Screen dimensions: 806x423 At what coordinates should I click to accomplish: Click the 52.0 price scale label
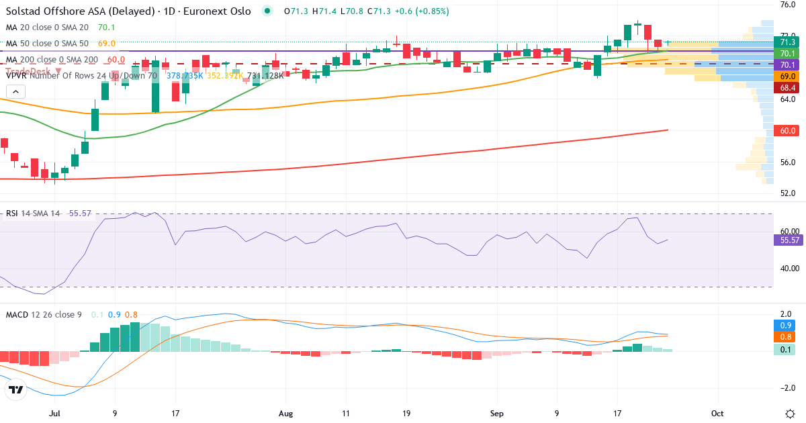click(x=787, y=193)
